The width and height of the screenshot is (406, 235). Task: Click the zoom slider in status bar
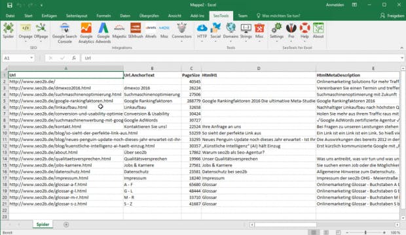(x=365, y=232)
